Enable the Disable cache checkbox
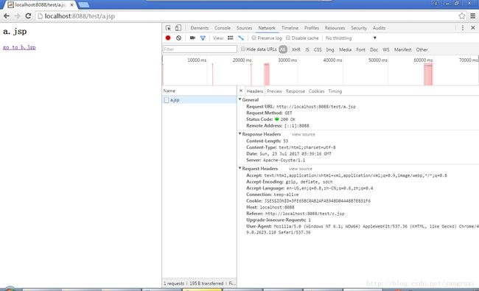The height and width of the screenshot is (291, 479). (x=288, y=38)
